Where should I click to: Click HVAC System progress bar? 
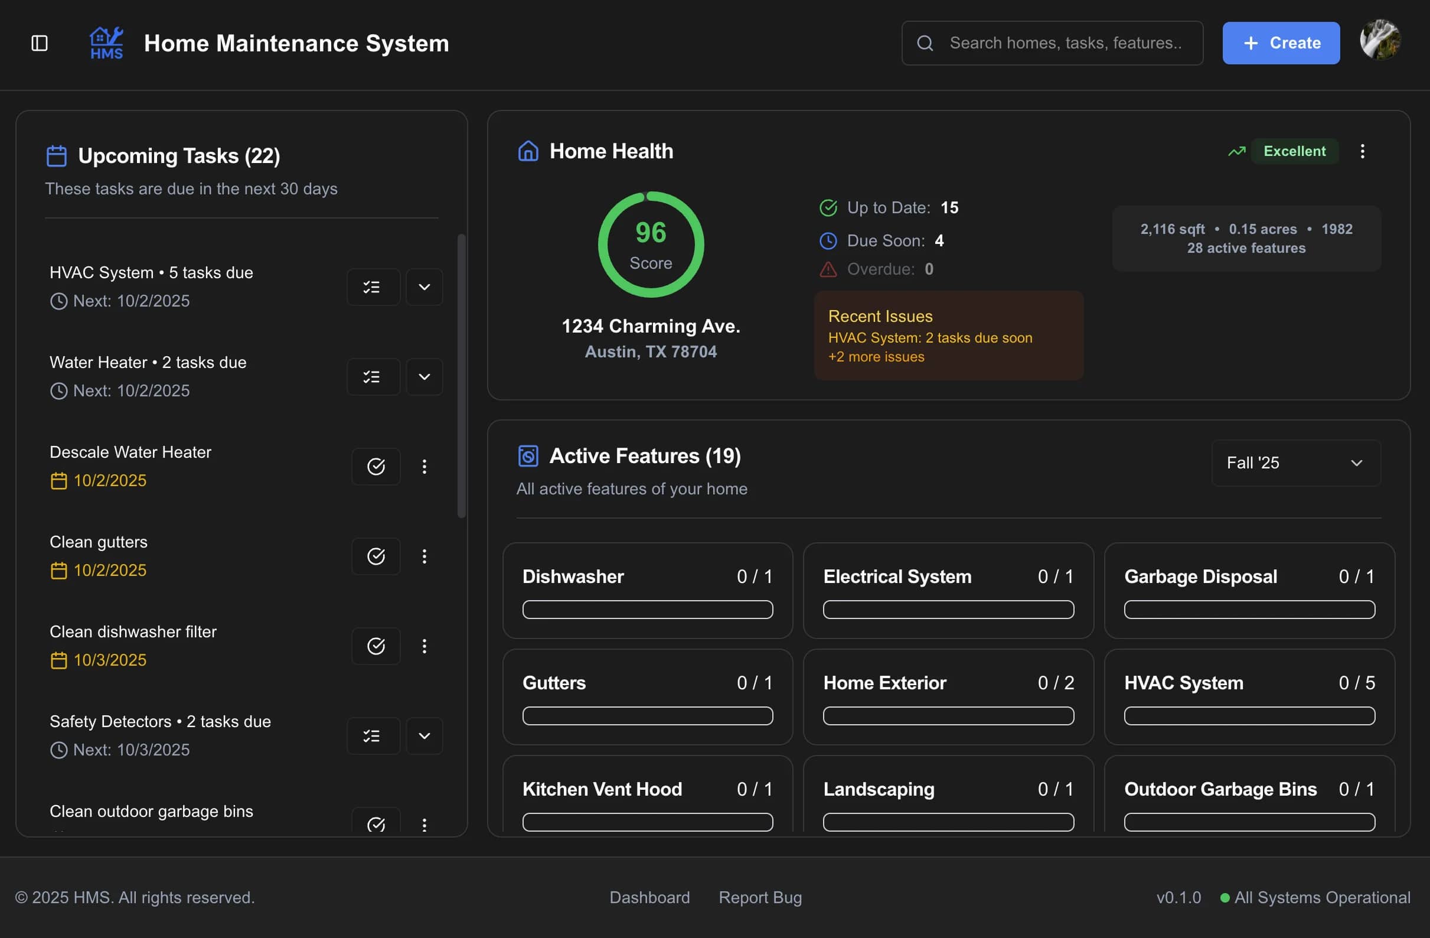pos(1249,716)
